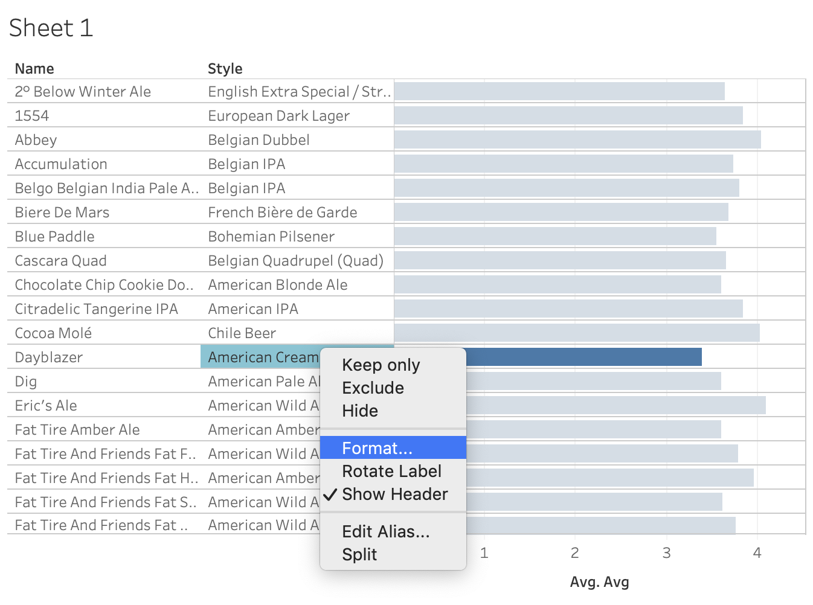This screenshot has width=813, height=605.
Task: Click English Extra Special / Str.. style
Action: tap(299, 91)
